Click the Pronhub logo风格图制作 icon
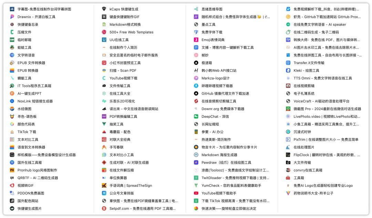The image size is (372, 218). click(x=12, y=170)
